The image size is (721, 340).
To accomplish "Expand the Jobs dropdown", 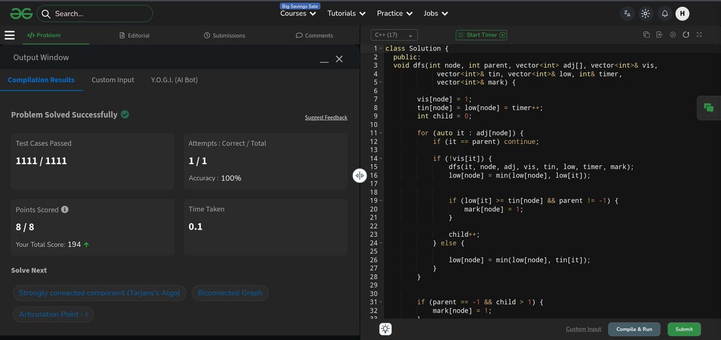I will (435, 13).
